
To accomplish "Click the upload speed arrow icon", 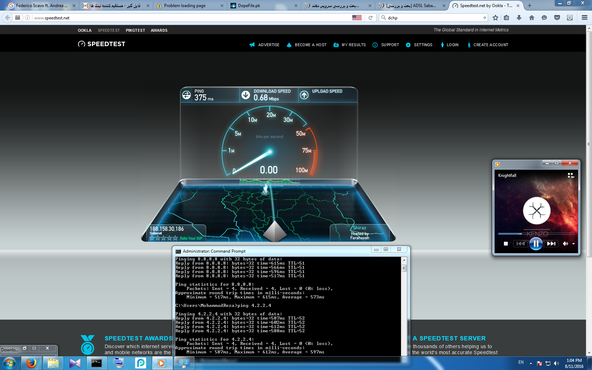I will point(304,95).
